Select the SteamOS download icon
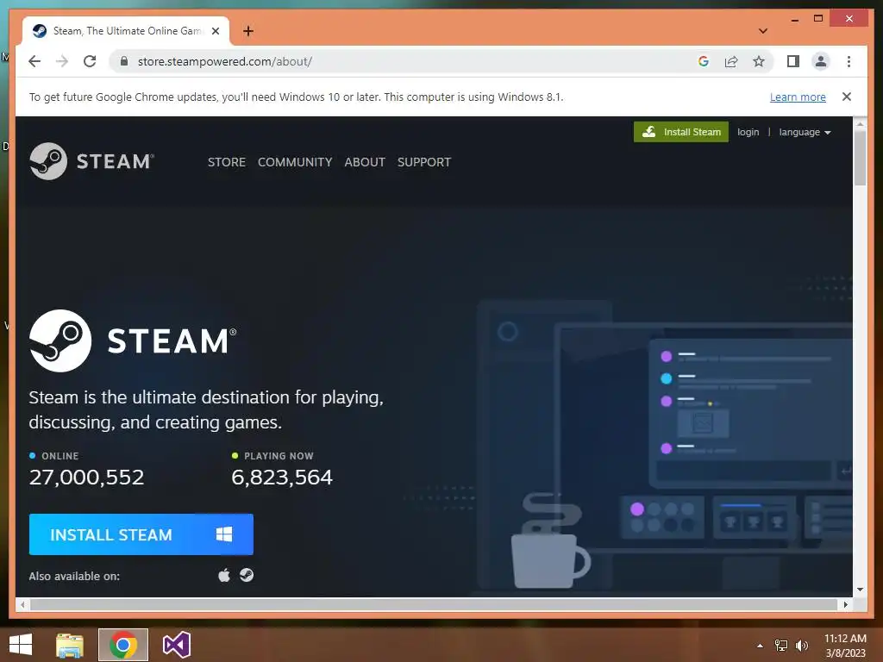 coord(247,575)
